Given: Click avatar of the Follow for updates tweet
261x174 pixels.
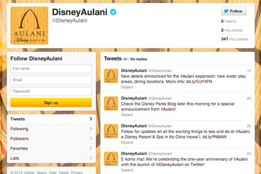Looking at the screenshot, I should (111, 131).
